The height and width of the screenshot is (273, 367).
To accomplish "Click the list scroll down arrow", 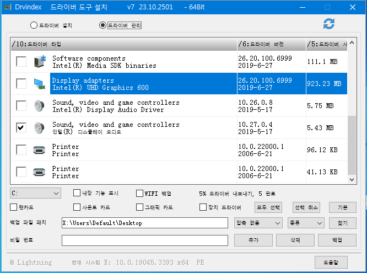I will click(x=352, y=179).
